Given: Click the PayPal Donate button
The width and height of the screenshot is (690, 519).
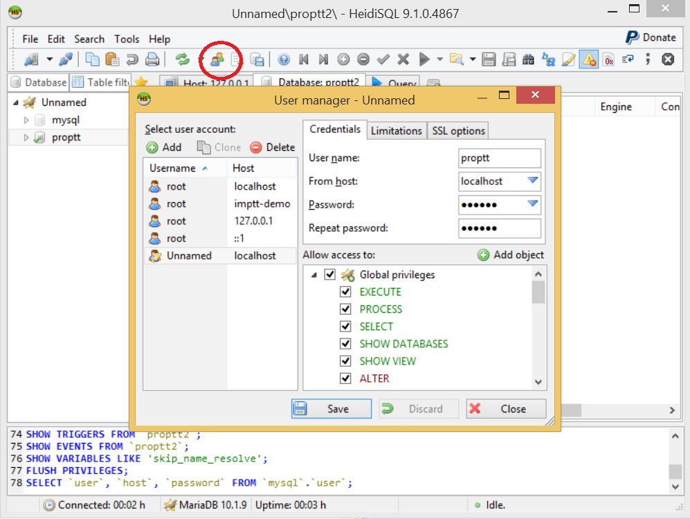Looking at the screenshot, I should tap(651, 38).
